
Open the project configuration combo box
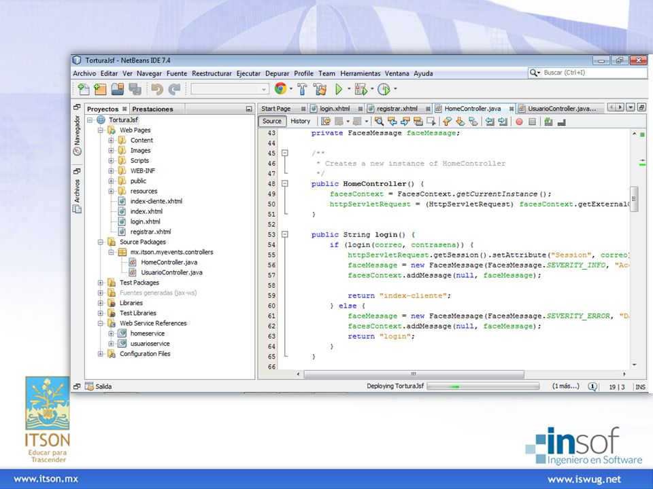click(230, 89)
